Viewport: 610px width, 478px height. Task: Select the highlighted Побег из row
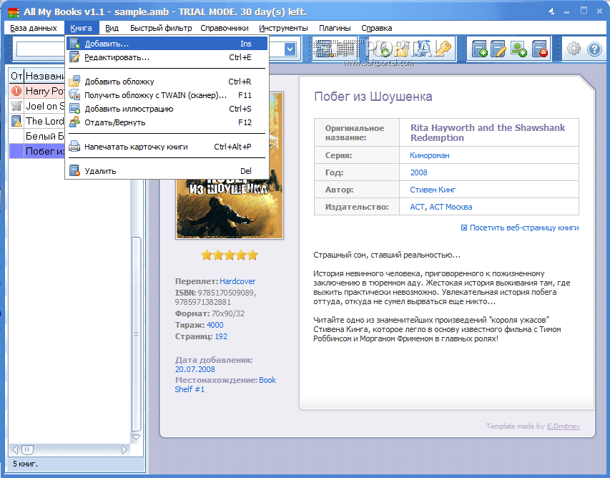click(x=37, y=151)
